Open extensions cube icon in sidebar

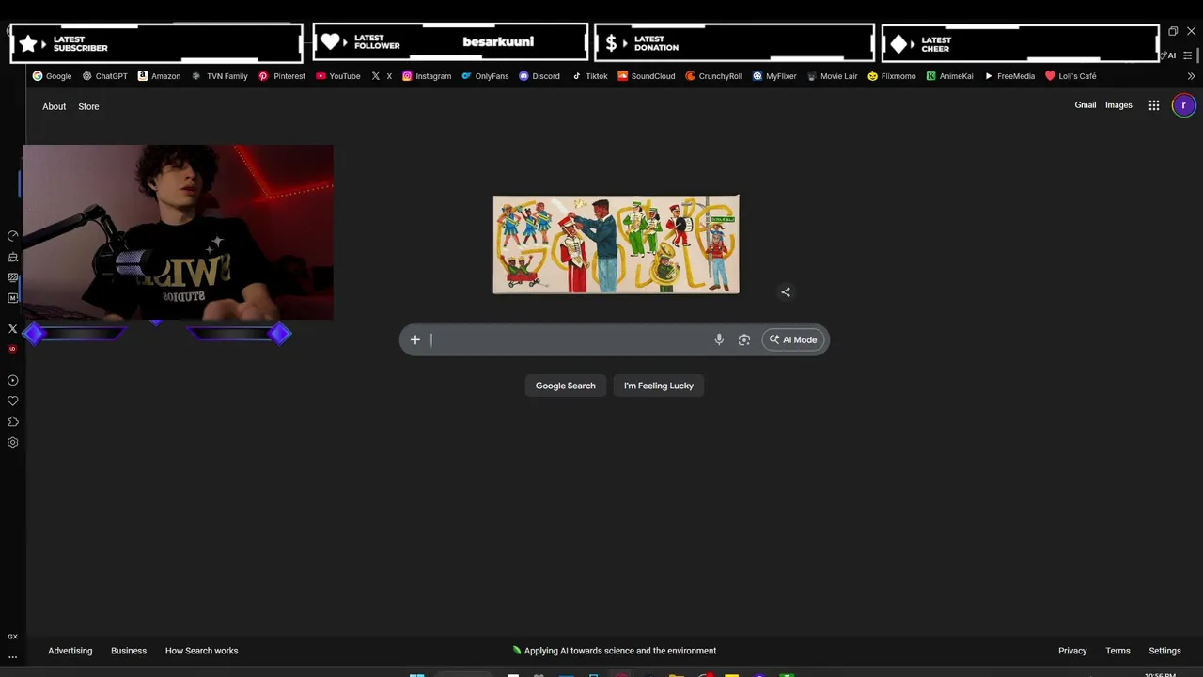[12, 422]
